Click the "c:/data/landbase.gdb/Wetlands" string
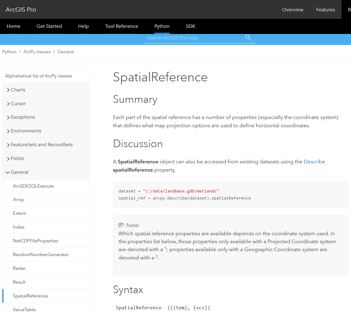This screenshot has width=351, height=313. (x=181, y=191)
